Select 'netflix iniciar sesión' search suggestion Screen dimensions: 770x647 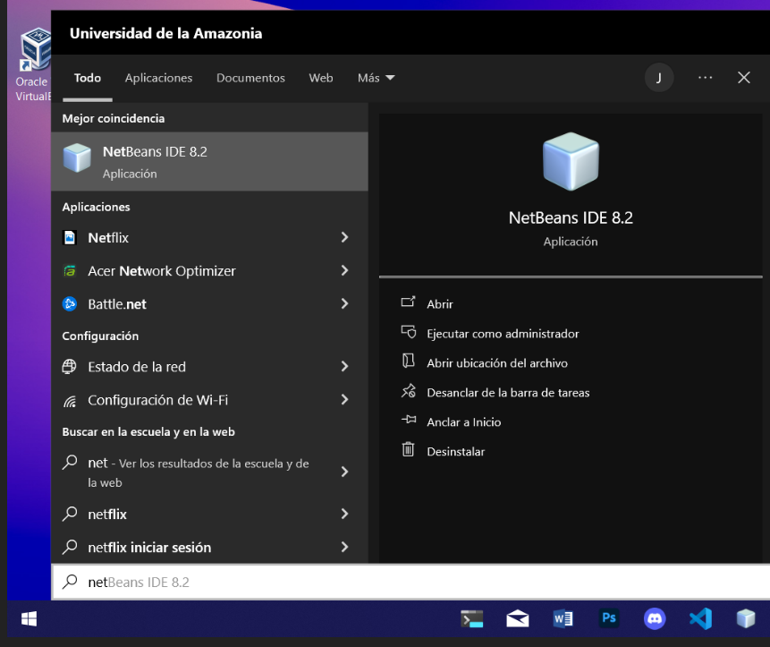coord(209,547)
